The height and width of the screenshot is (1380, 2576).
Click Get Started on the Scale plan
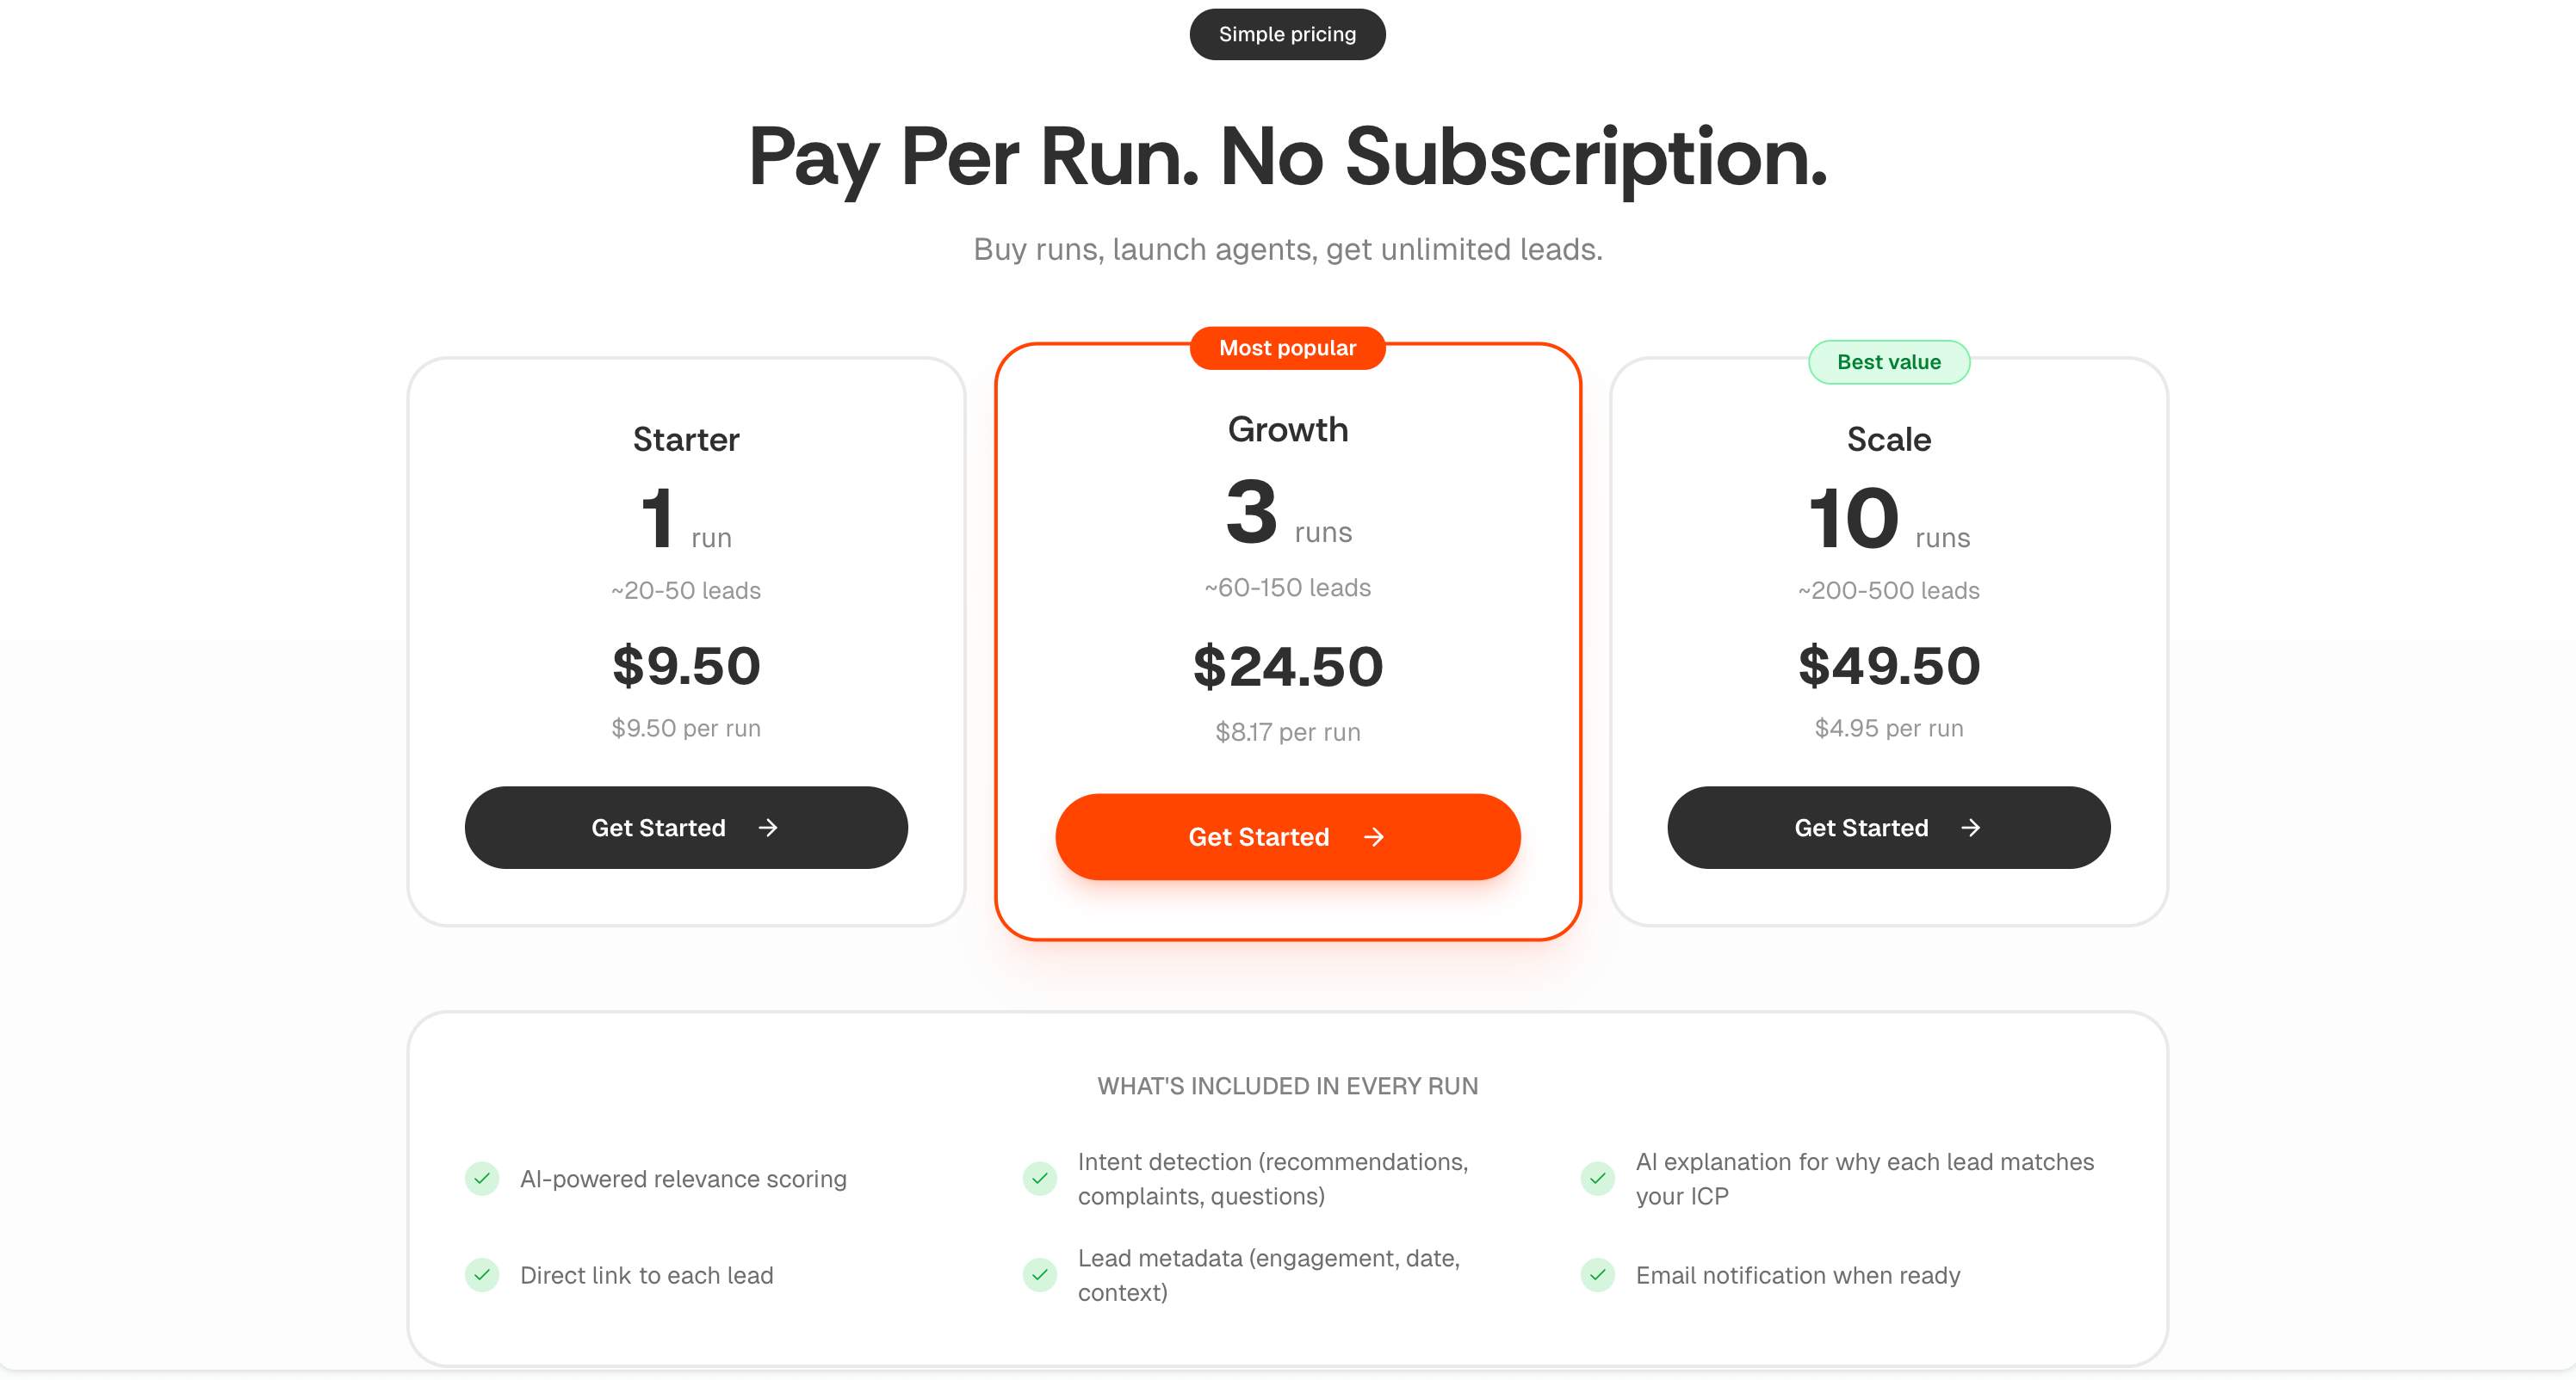[x=1888, y=828]
